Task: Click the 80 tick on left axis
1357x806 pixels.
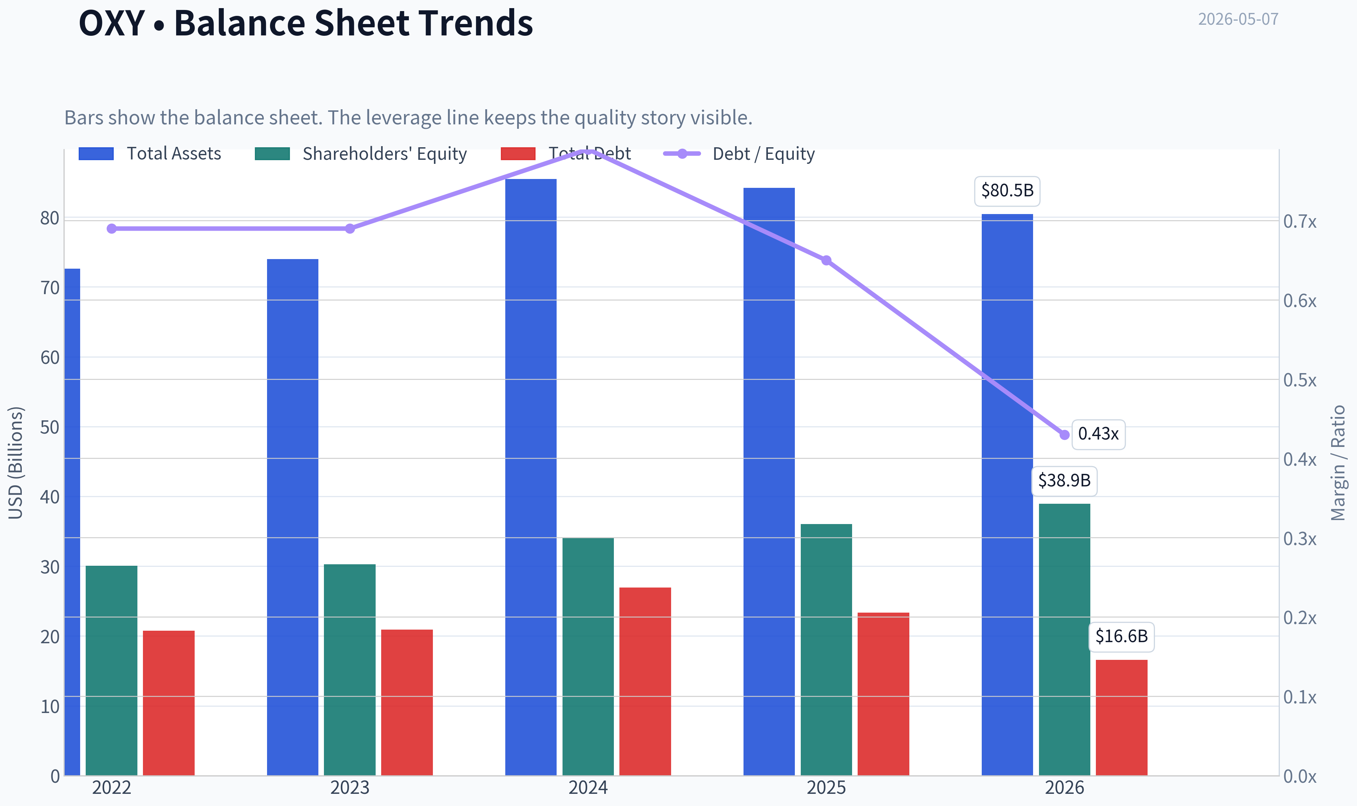Action: point(49,218)
